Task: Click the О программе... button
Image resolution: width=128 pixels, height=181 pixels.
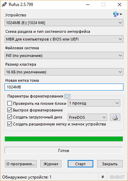Action: [x=21, y=164]
